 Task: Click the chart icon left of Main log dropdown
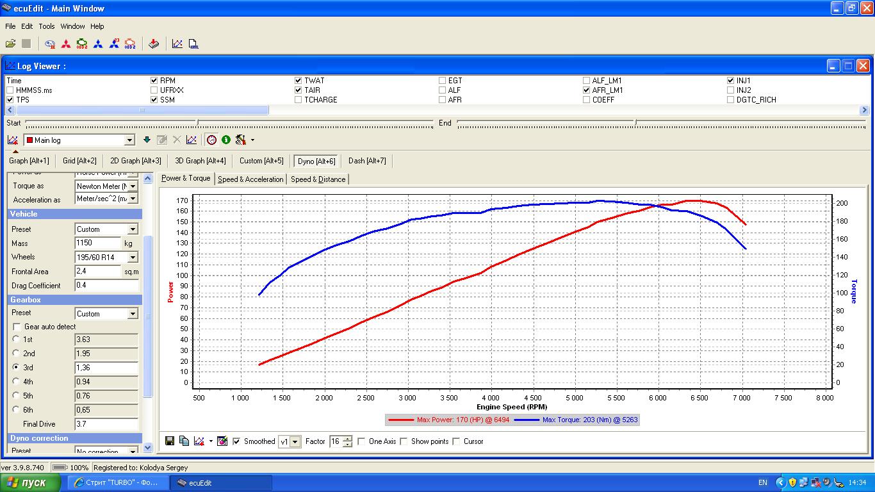click(x=13, y=140)
